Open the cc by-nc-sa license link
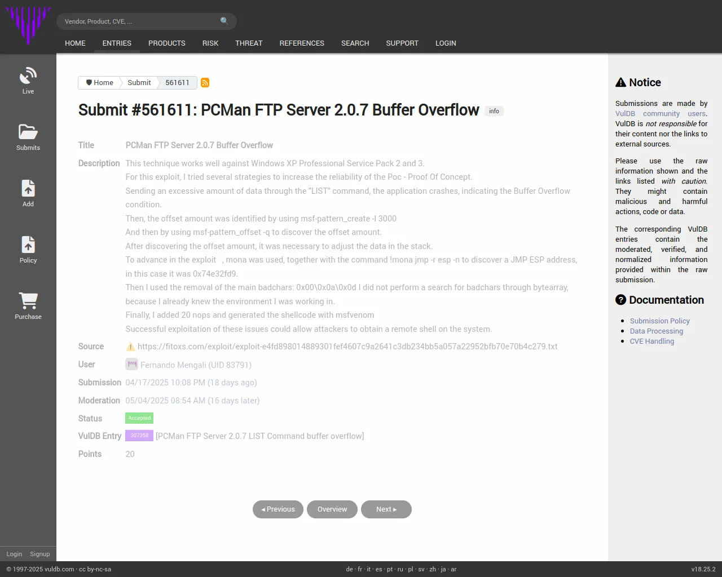This screenshot has height=577, width=722. click(x=95, y=570)
